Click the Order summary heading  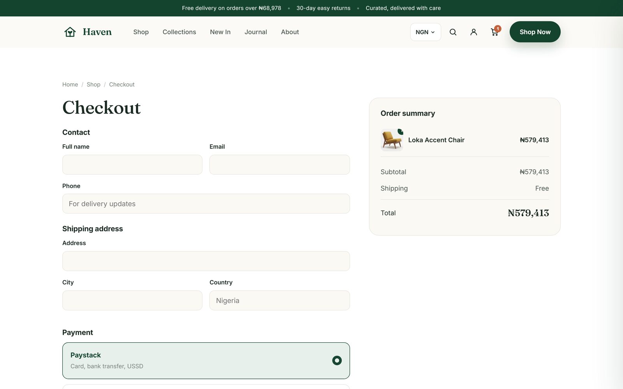click(408, 113)
